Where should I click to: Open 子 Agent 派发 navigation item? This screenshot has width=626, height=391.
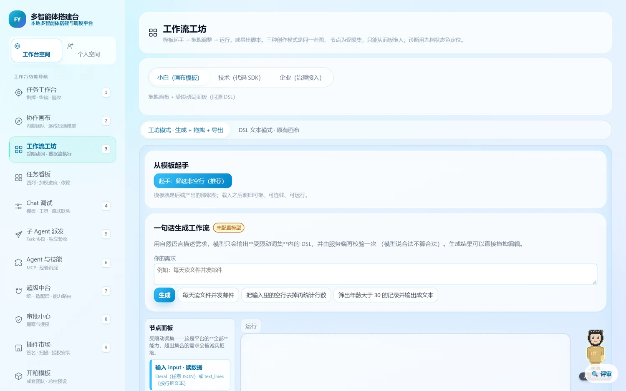point(62,235)
